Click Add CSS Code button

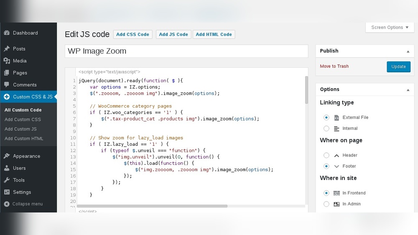pos(133,34)
